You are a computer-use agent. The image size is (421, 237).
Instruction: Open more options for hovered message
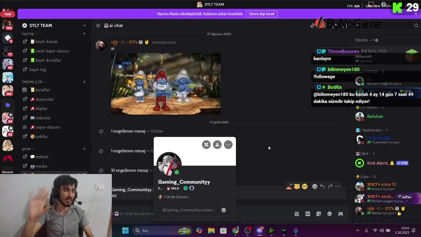338,187
